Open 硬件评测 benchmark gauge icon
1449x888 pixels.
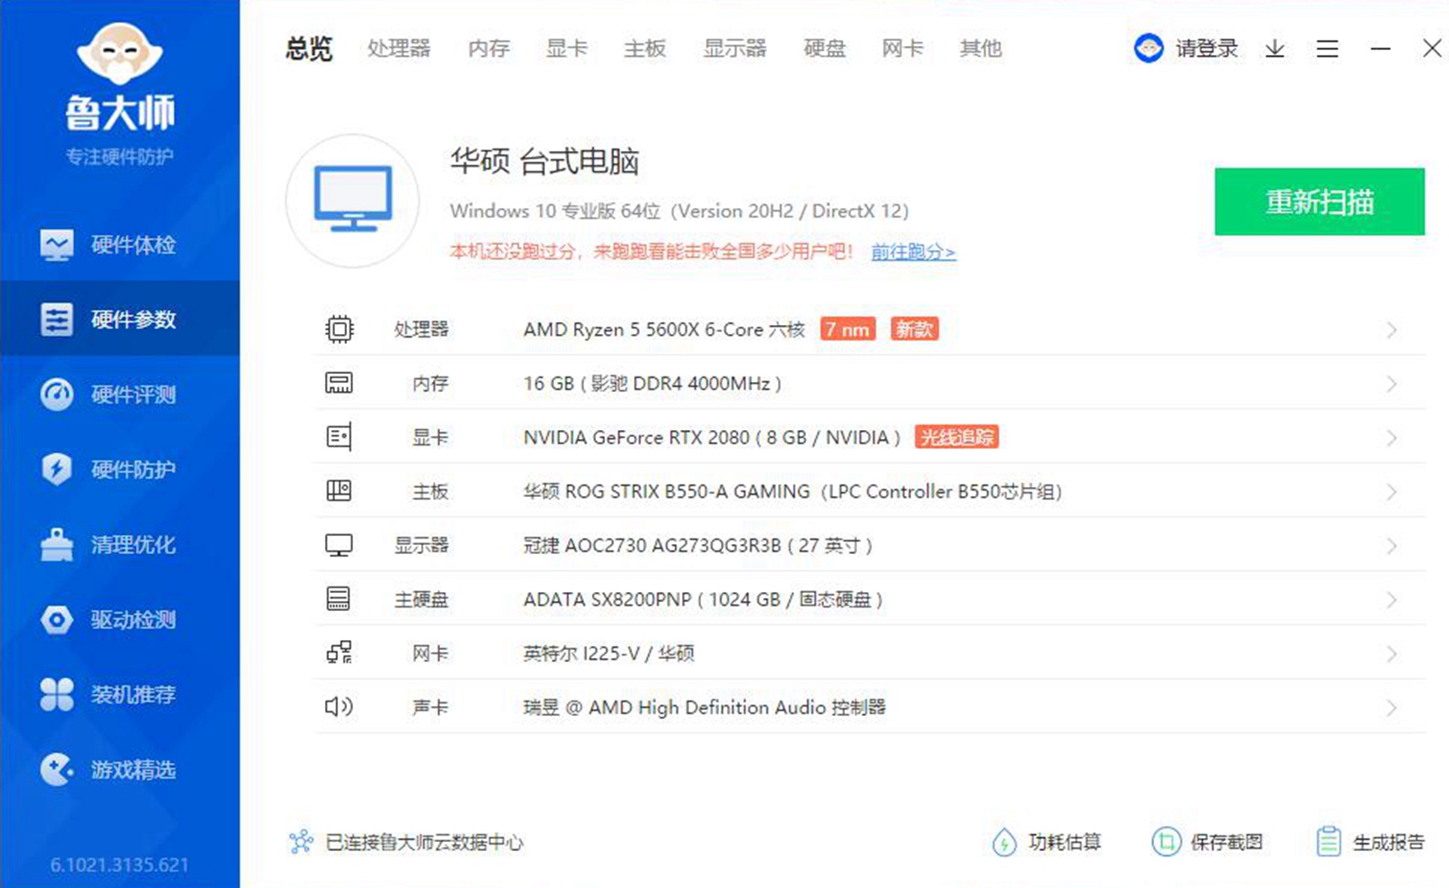pyautogui.click(x=56, y=395)
